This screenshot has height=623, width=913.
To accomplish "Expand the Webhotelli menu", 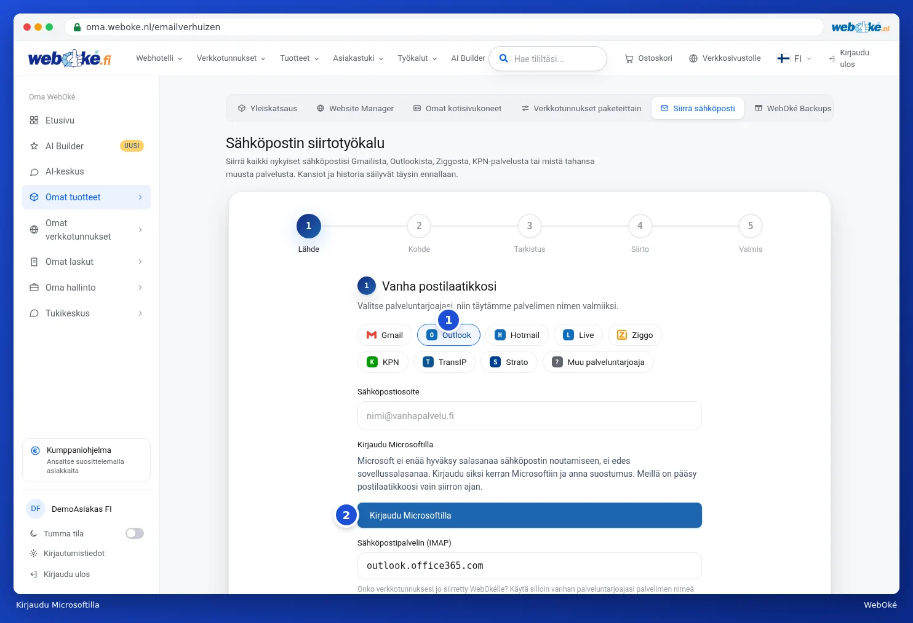I will pyautogui.click(x=159, y=58).
